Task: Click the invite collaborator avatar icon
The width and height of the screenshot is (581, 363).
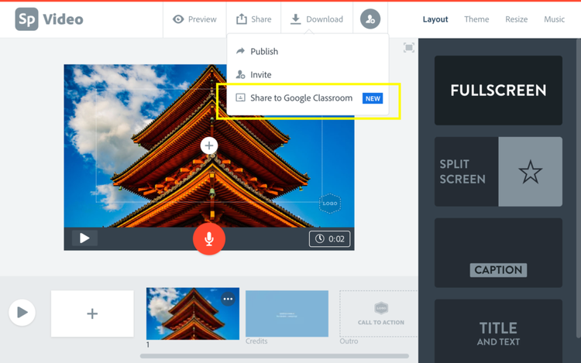Action: click(370, 19)
